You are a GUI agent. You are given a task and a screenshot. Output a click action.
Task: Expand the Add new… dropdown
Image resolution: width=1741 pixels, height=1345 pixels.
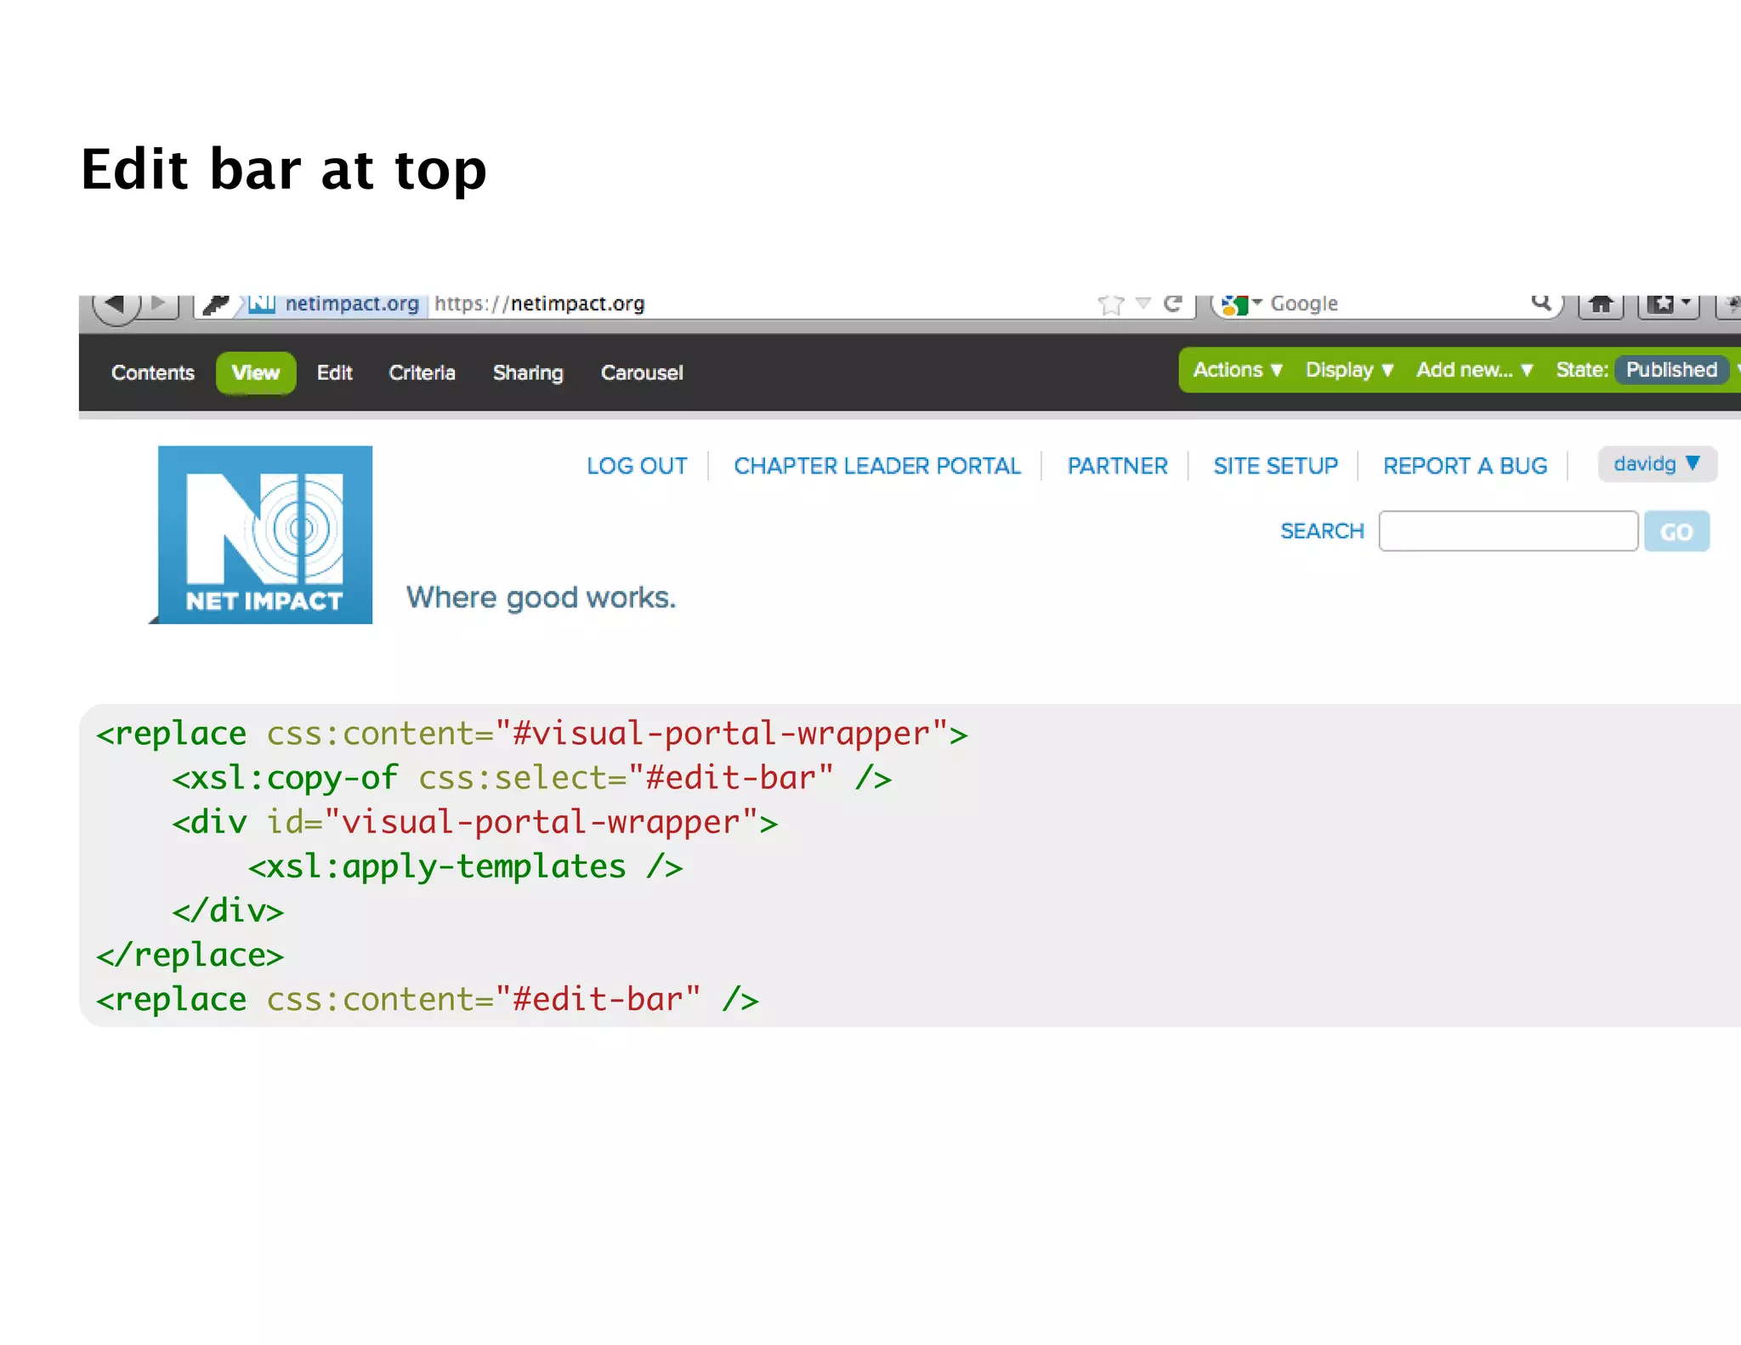tap(1474, 370)
